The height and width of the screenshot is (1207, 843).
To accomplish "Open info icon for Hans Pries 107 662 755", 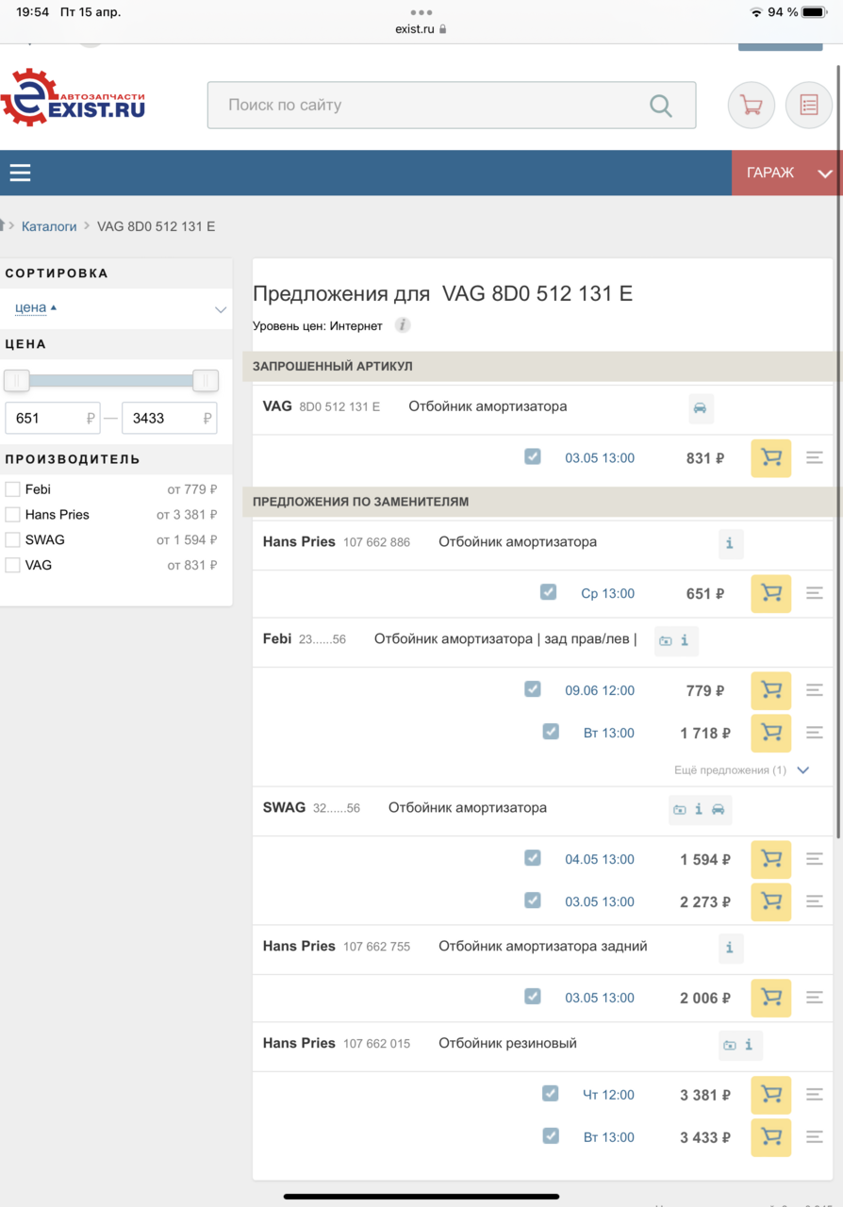I will tap(730, 948).
